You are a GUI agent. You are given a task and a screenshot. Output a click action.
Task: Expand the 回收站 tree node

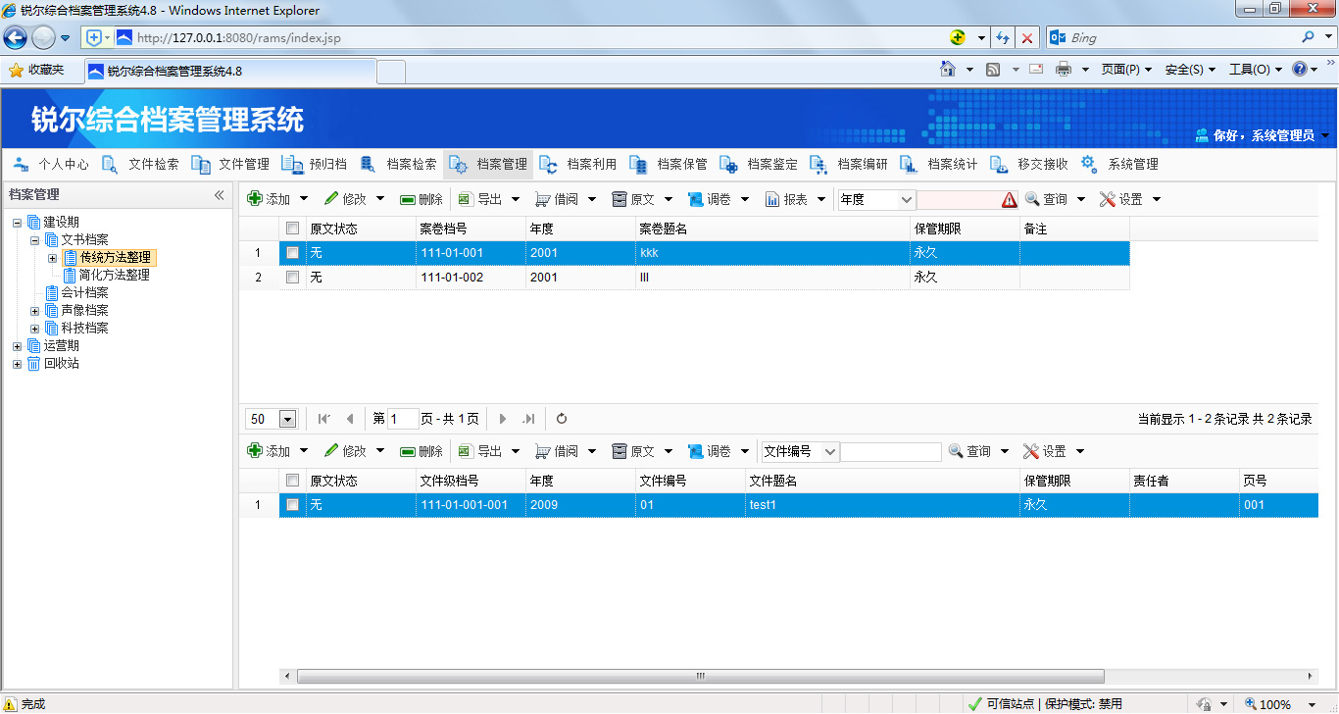coord(17,363)
